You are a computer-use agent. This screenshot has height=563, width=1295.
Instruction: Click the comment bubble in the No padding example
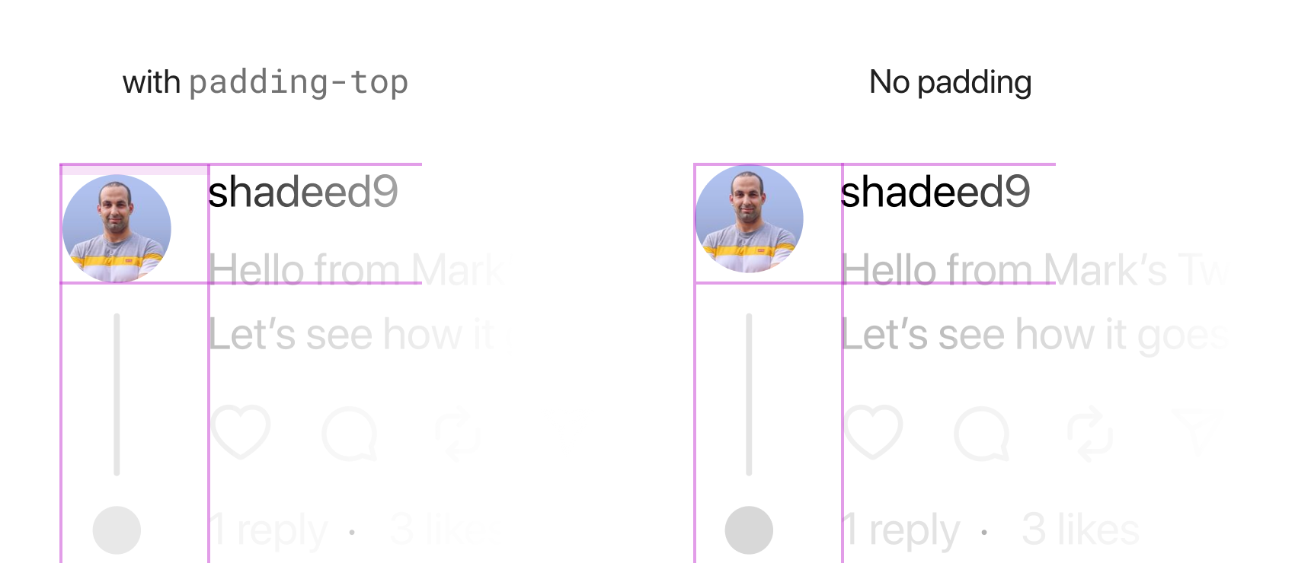point(982,434)
